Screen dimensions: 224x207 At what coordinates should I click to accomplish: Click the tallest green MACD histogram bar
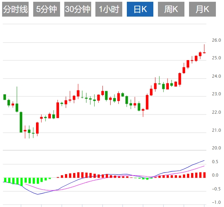[x=22, y=182]
